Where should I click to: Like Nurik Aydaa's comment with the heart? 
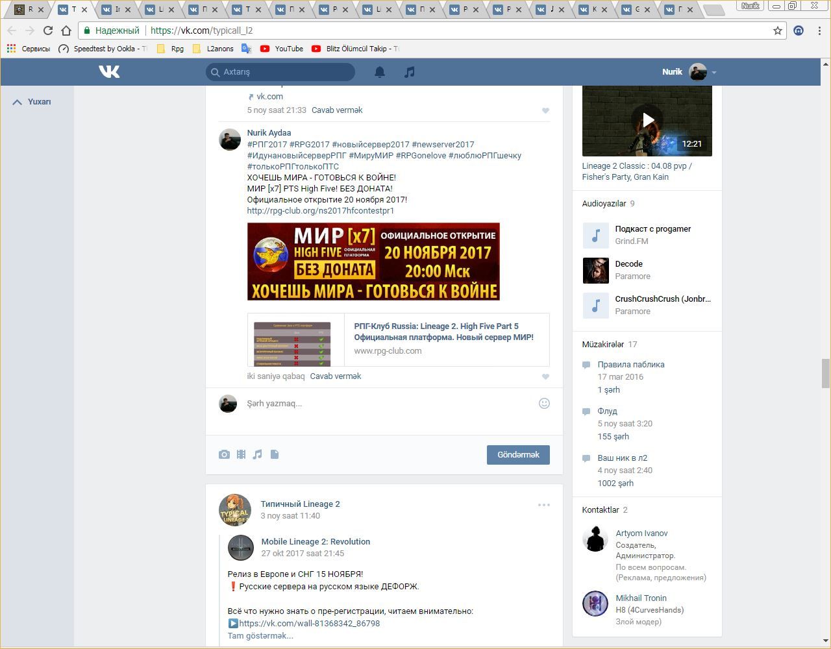coord(545,376)
